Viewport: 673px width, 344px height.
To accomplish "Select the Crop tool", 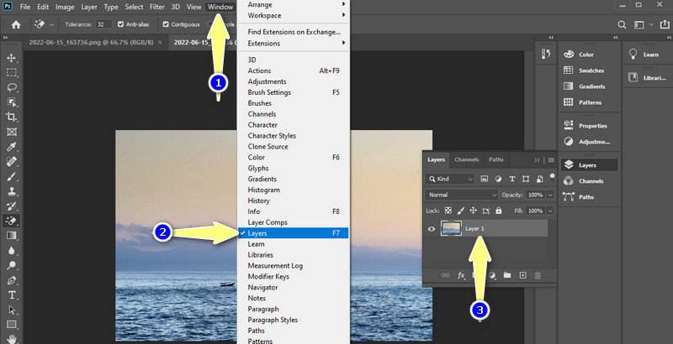I will (x=12, y=117).
